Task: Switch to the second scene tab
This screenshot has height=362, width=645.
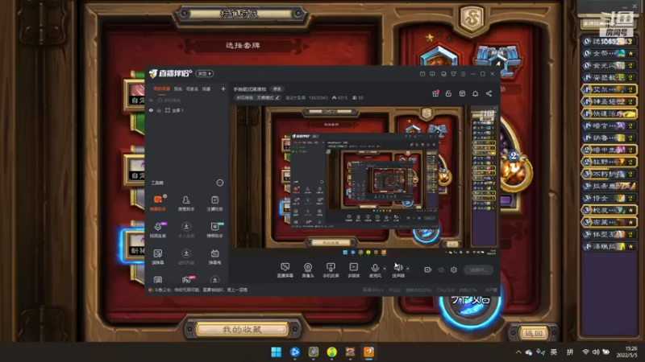Action: pyautogui.click(x=177, y=88)
